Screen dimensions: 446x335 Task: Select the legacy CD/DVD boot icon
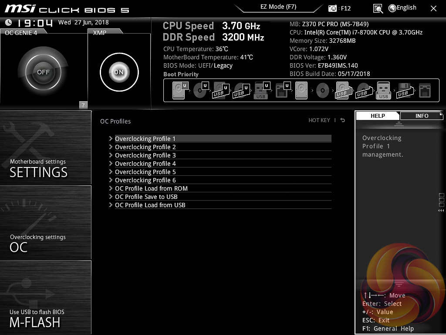pos(322,91)
